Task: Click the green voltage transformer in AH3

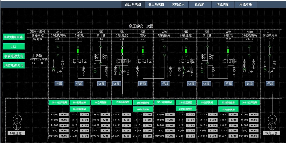Action: click(x=95, y=72)
